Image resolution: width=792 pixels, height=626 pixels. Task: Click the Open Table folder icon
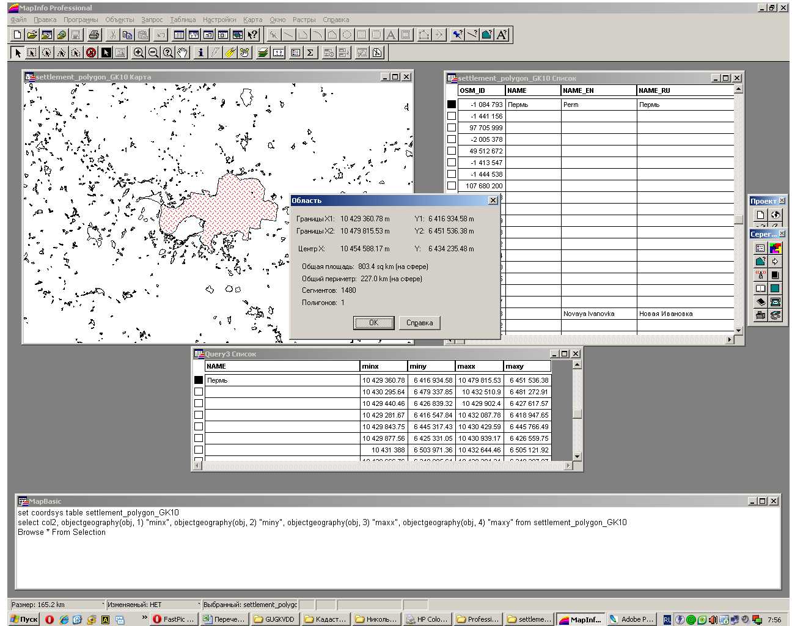(32, 35)
